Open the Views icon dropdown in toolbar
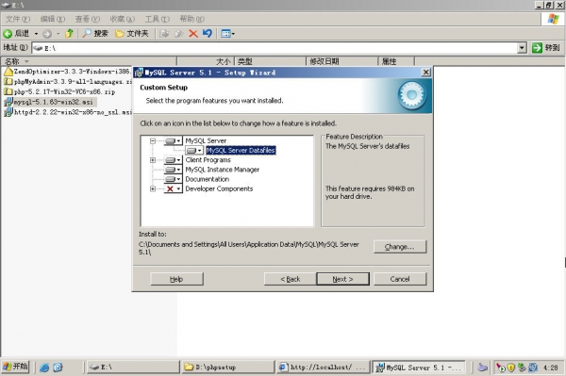The image size is (566, 376). tap(227, 34)
